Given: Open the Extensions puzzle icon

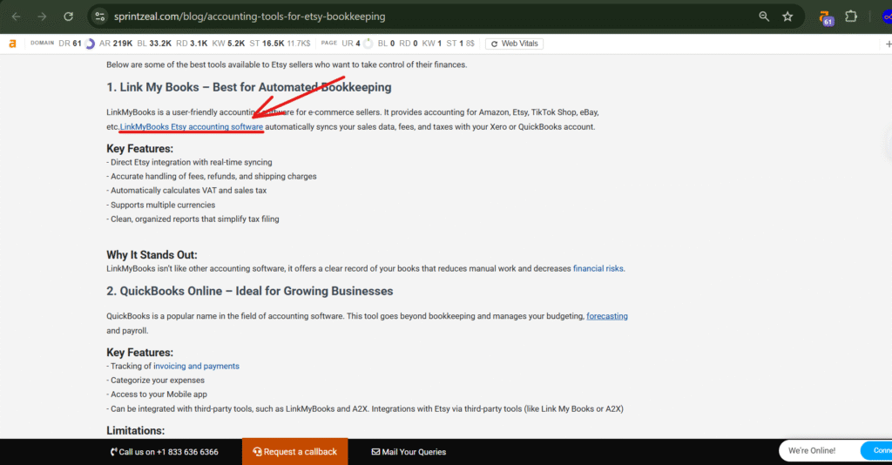Looking at the screenshot, I should [851, 17].
